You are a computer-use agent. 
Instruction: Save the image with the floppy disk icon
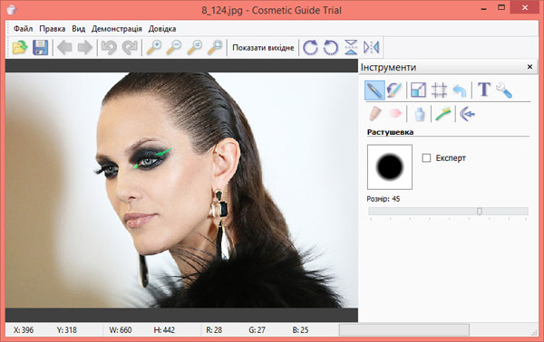[40, 47]
